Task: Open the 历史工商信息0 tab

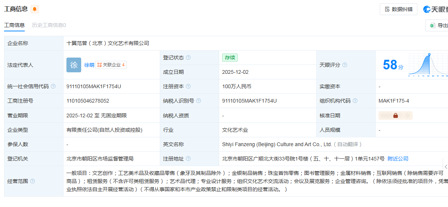Action: [x=49, y=25]
